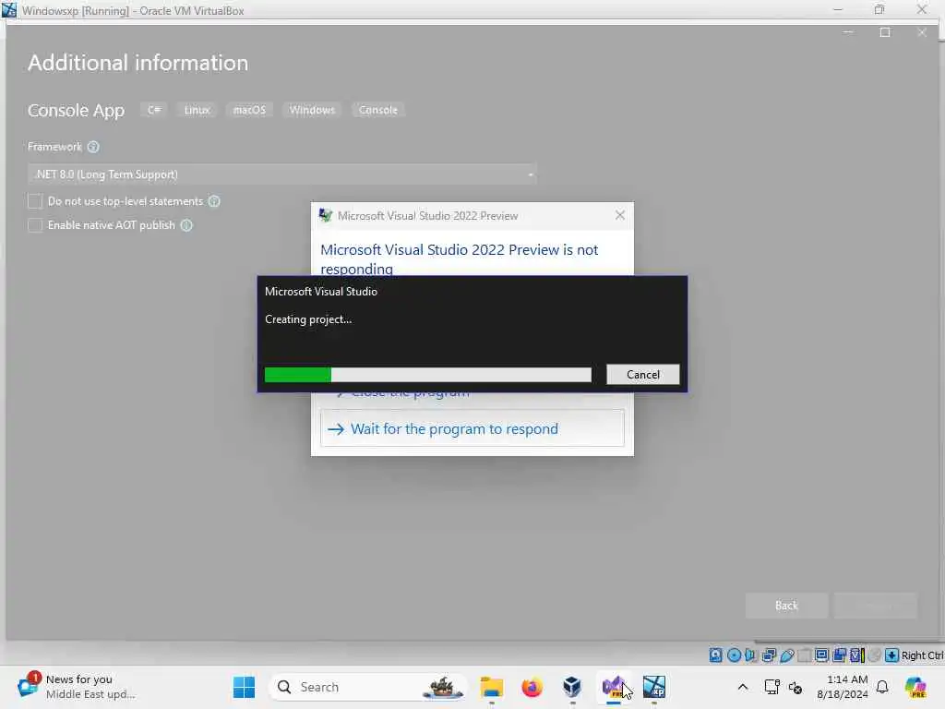Image resolution: width=945 pixels, height=709 pixels.
Task: Choose Wait for the program to respond
Action: [472, 428]
